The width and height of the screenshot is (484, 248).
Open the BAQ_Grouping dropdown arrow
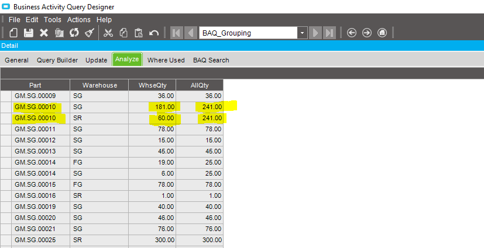[303, 33]
